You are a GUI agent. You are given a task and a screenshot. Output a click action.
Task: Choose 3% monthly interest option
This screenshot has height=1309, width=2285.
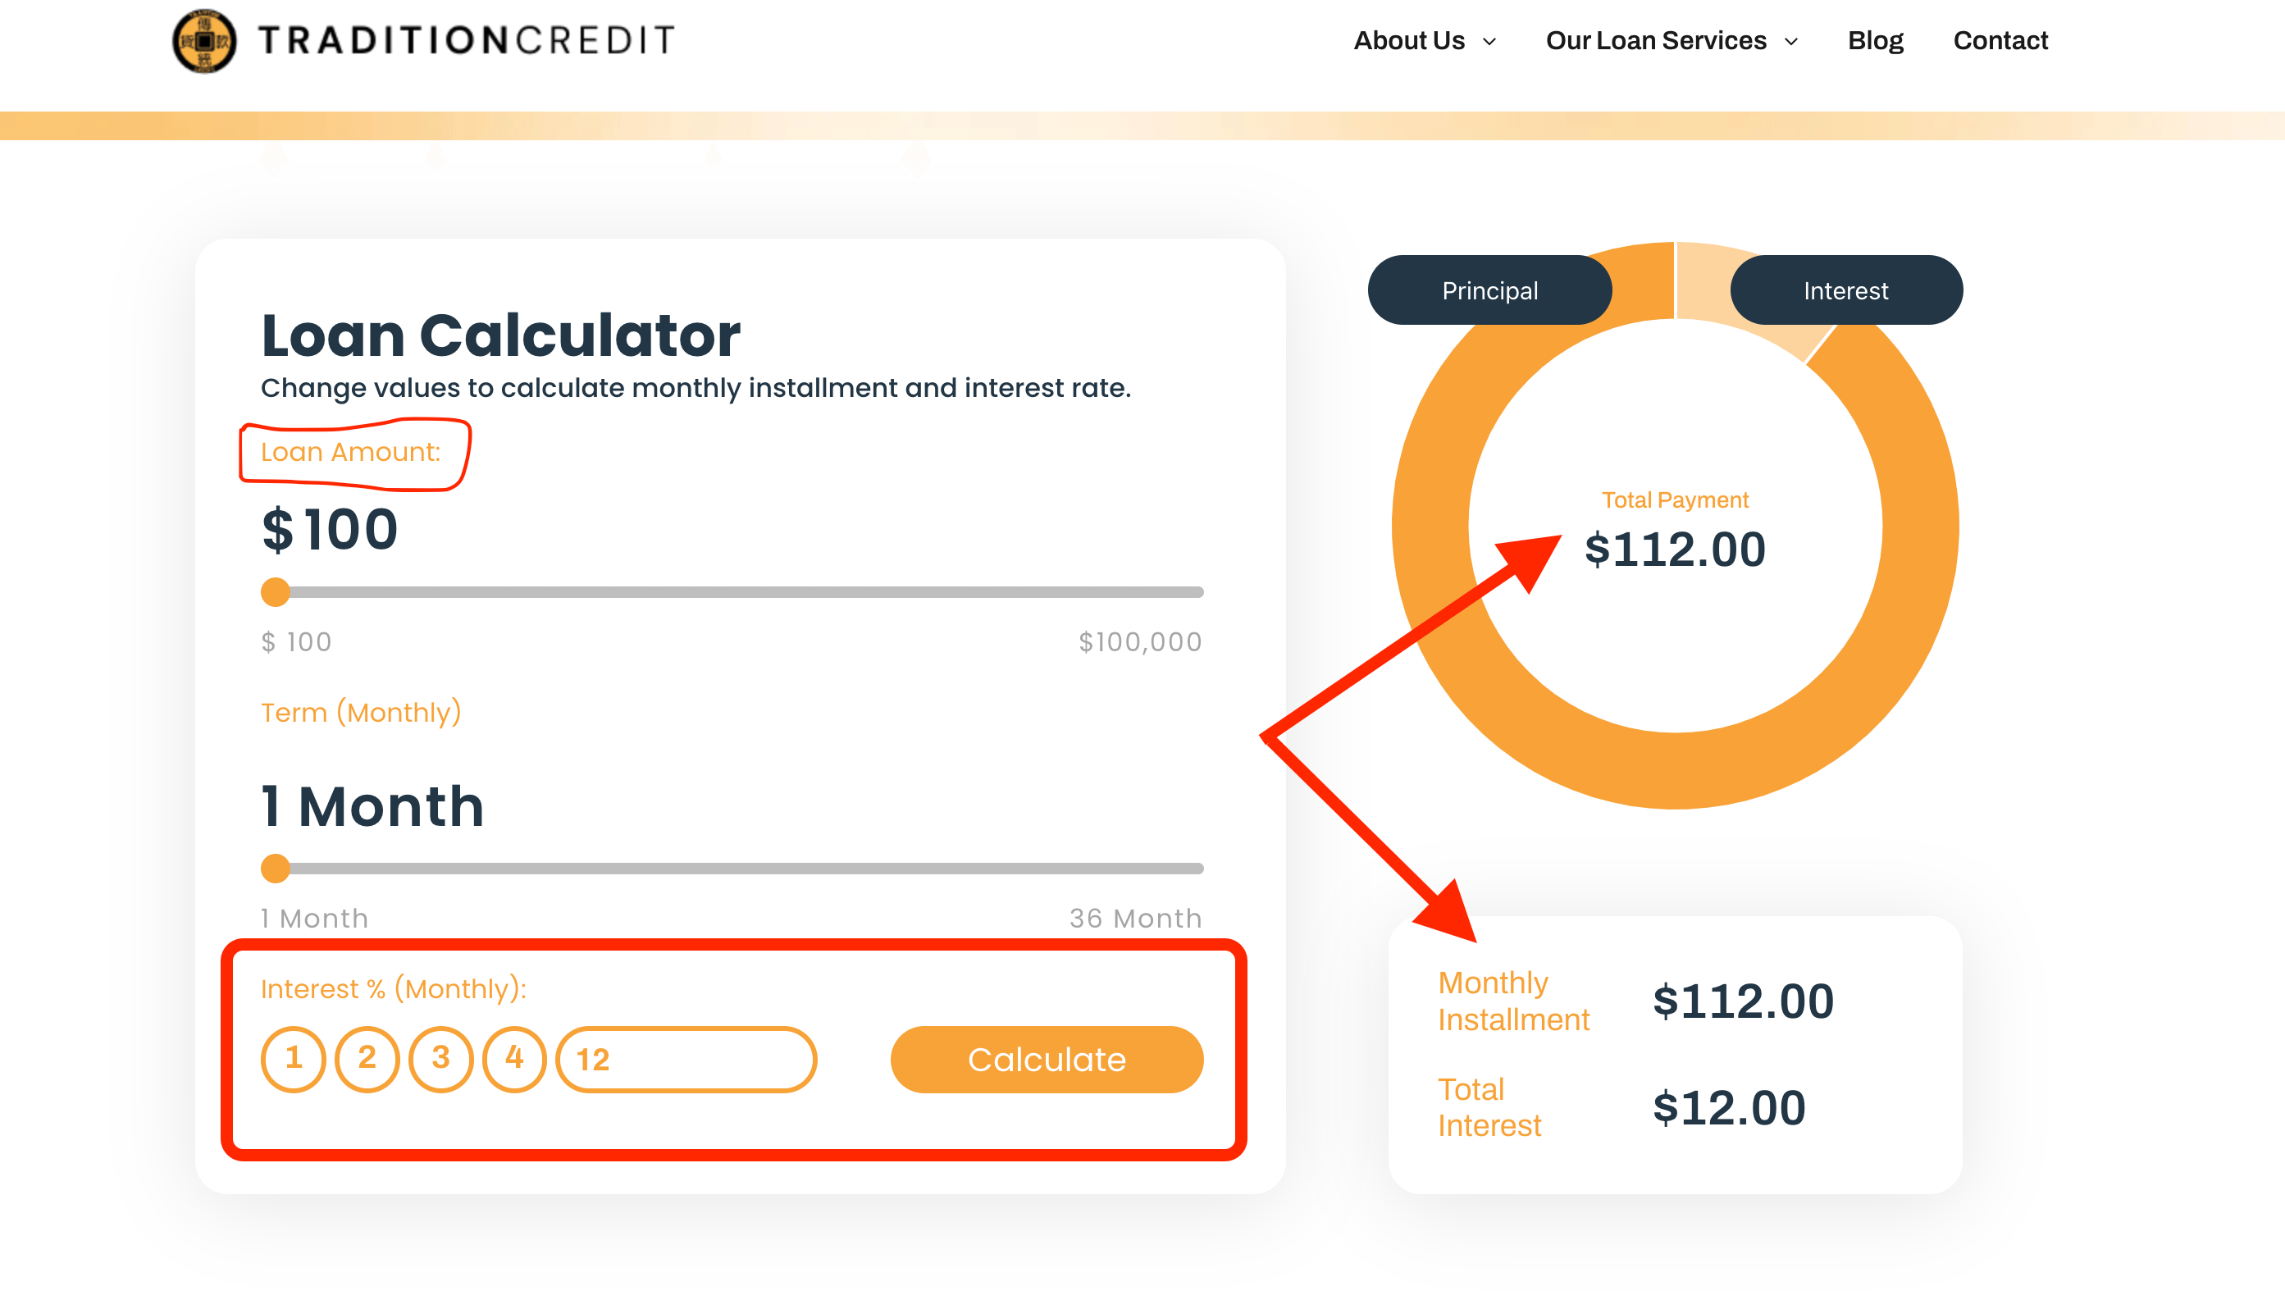point(440,1059)
